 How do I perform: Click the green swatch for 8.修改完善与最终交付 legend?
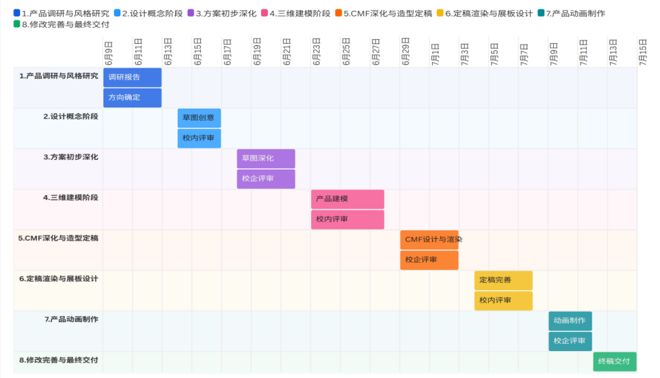tap(17, 24)
